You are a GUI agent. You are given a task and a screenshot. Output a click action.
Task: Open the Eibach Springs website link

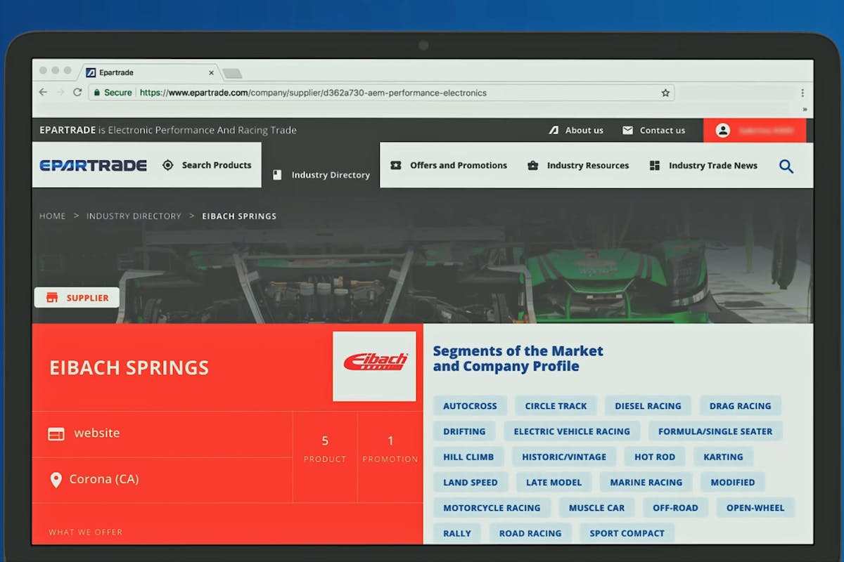(x=96, y=433)
